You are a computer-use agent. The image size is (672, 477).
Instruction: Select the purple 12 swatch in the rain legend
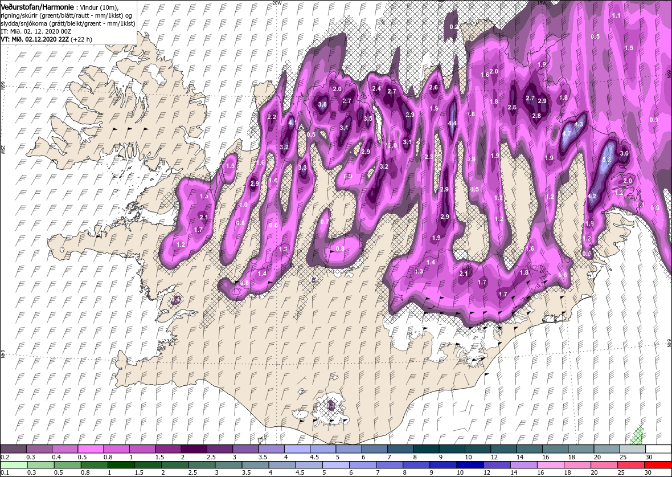click(497, 466)
